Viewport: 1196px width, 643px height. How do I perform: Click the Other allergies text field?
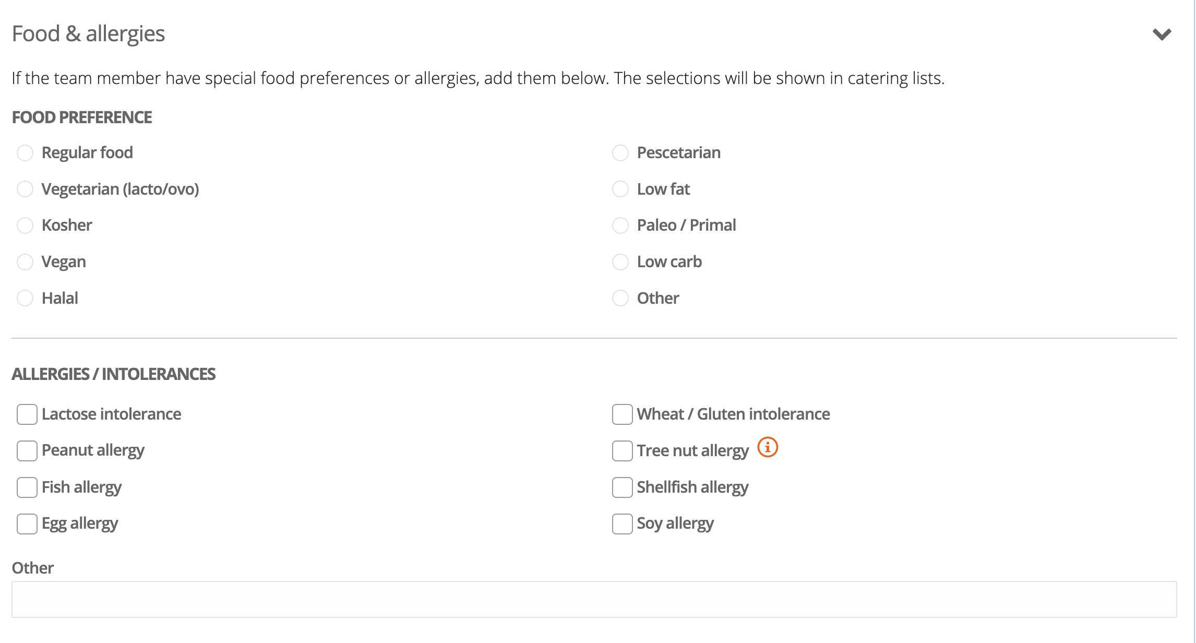point(594,600)
